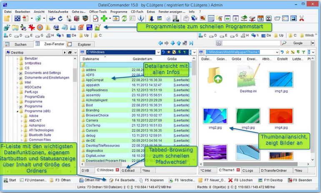Switch to the Explorer tab
This screenshot has width=321, height=193.
pyautogui.click(x=81, y=45)
